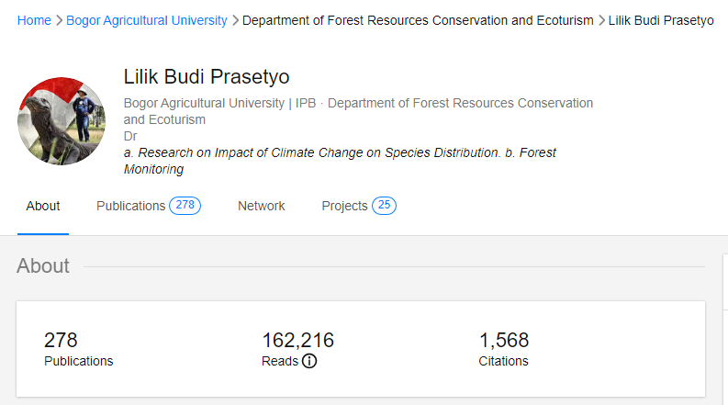The width and height of the screenshot is (728, 405).
Task: Open Bogor Agricultural University breadcrumb link
Action: (147, 20)
